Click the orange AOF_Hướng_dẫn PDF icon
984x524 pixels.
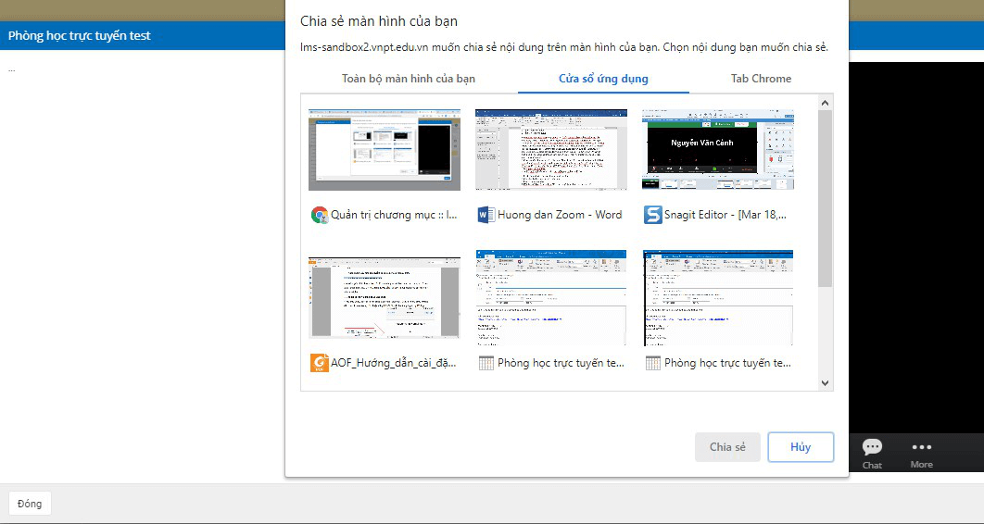[319, 363]
